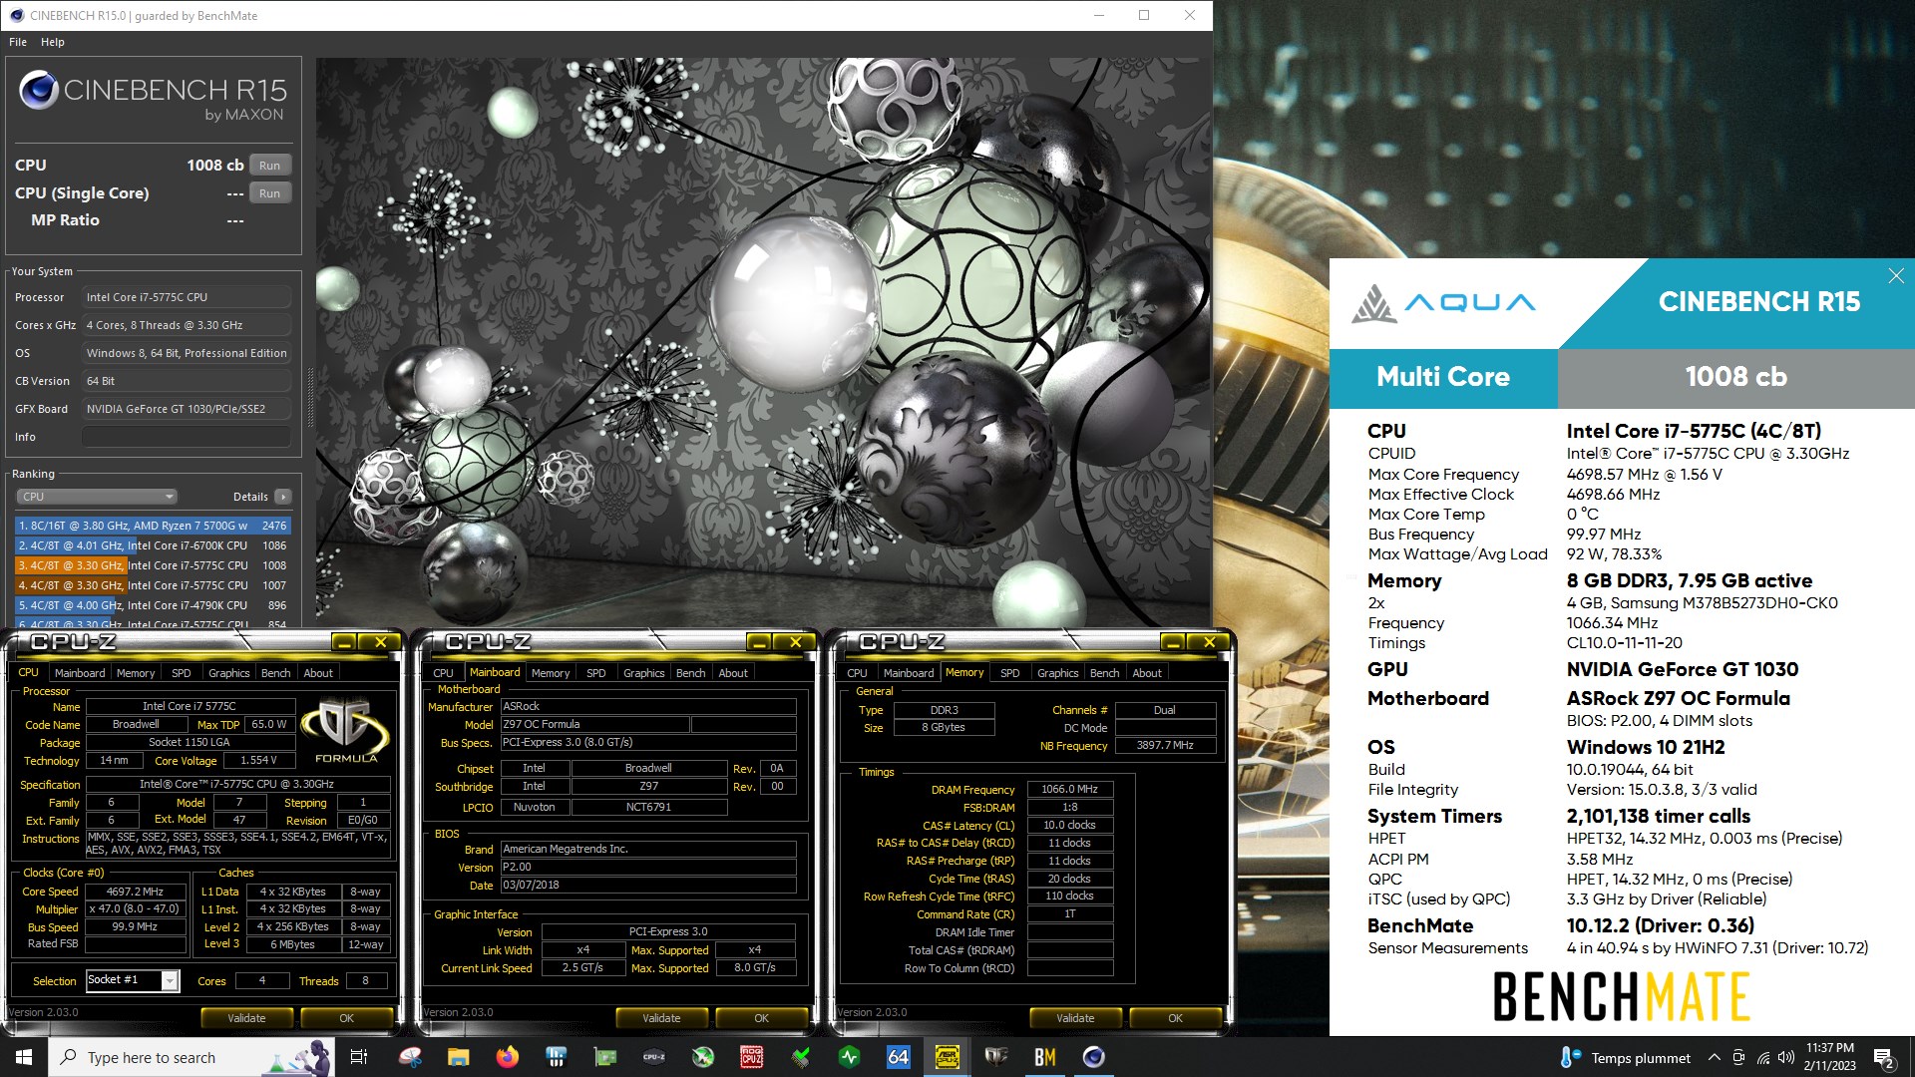This screenshot has width=1915, height=1077.
Task: Open the green checkmark memory test icon
Action: [x=801, y=1057]
